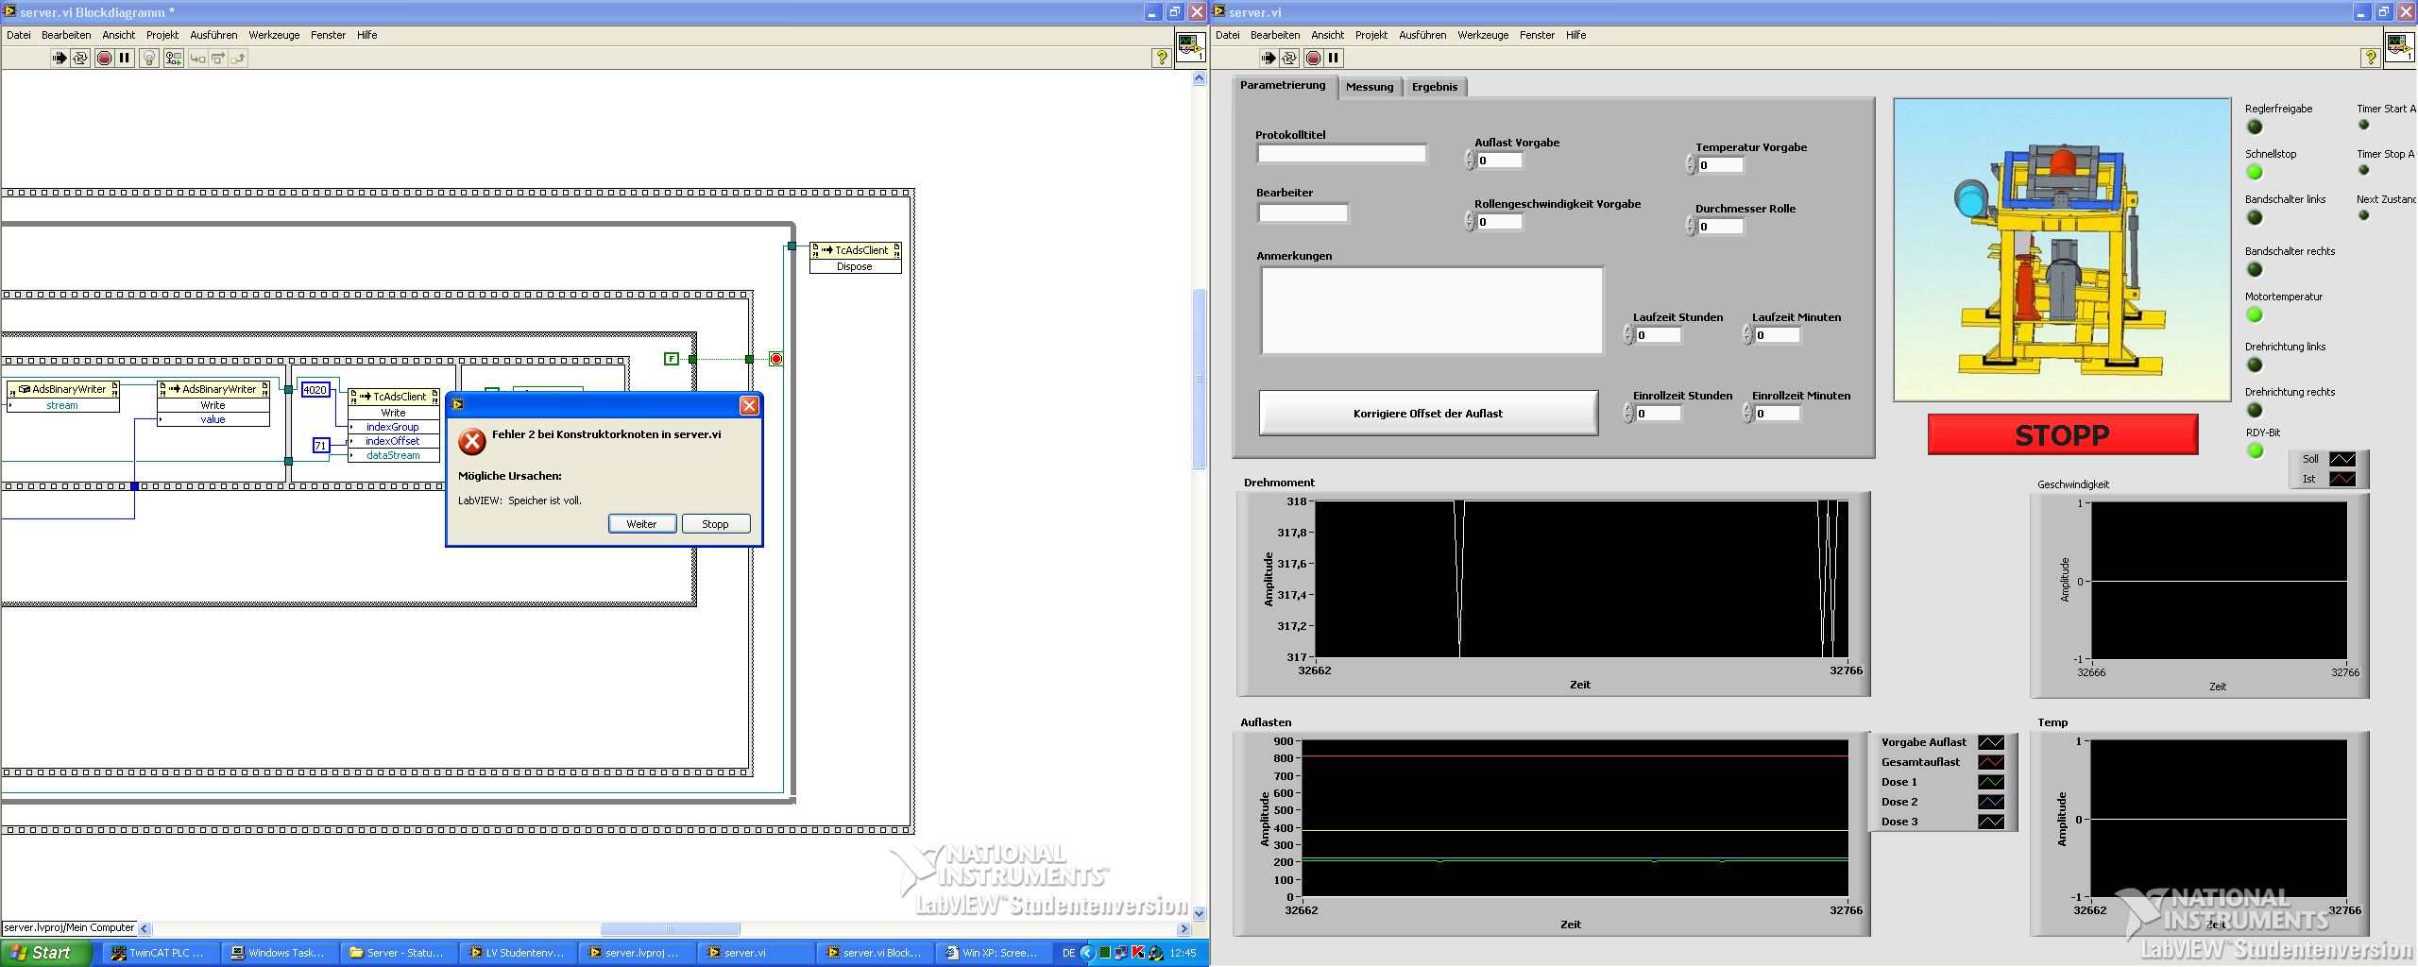Click the Rollengeschwindigkeit Vorgabe stepper arrows
Image resolution: width=2418 pixels, height=967 pixels.
tap(1470, 222)
